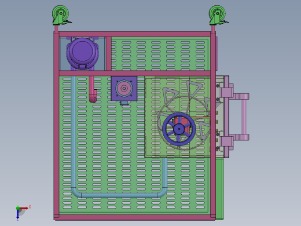Select the bottom magenta frame beam

(x=134, y=217)
